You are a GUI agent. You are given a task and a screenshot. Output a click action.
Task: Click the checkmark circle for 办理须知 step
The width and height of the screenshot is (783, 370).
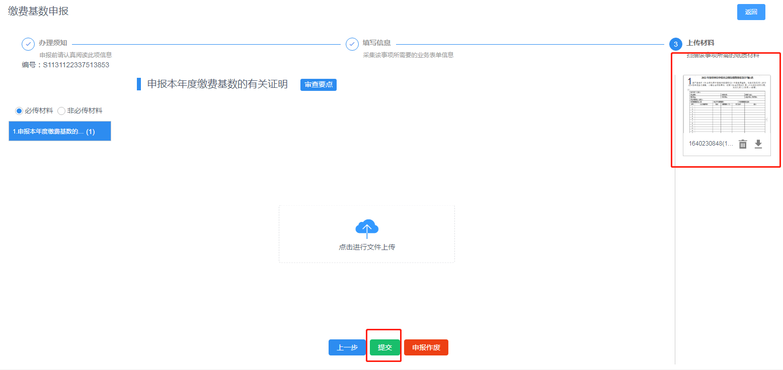(28, 44)
